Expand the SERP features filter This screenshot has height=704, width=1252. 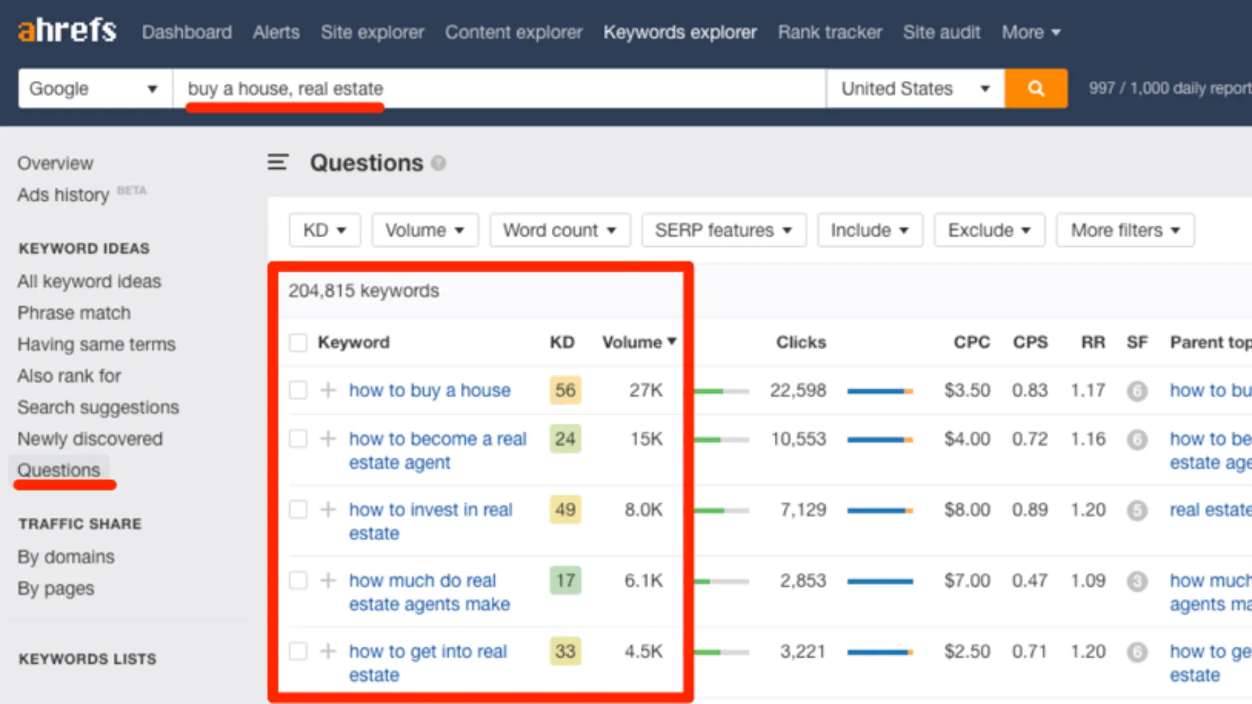tap(724, 230)
